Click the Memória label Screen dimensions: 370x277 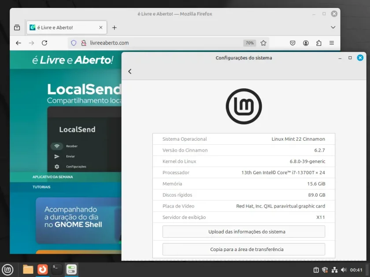(x=172, y=184)
